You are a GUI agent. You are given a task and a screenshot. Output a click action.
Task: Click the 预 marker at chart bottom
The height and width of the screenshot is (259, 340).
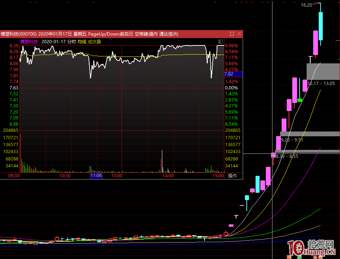coord(289,257)
